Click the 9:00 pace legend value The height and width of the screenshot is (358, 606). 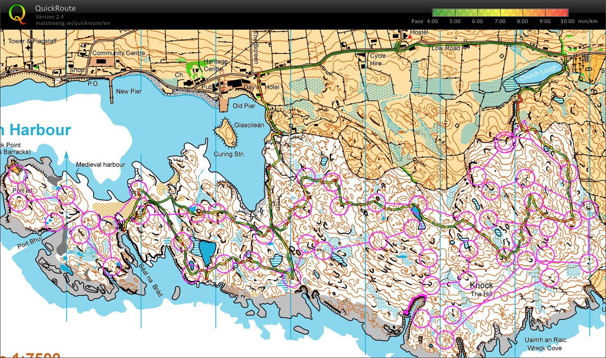(545, 21)
